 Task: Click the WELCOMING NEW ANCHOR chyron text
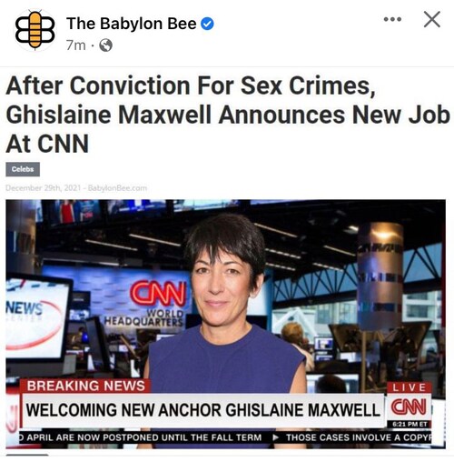tap(202, 410)
